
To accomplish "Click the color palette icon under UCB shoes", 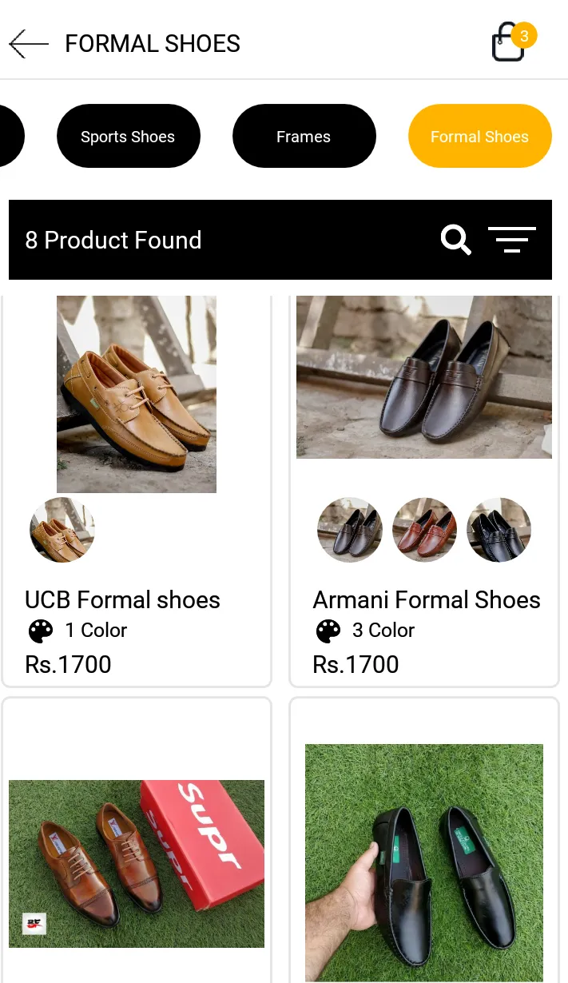I will [40, 631].
